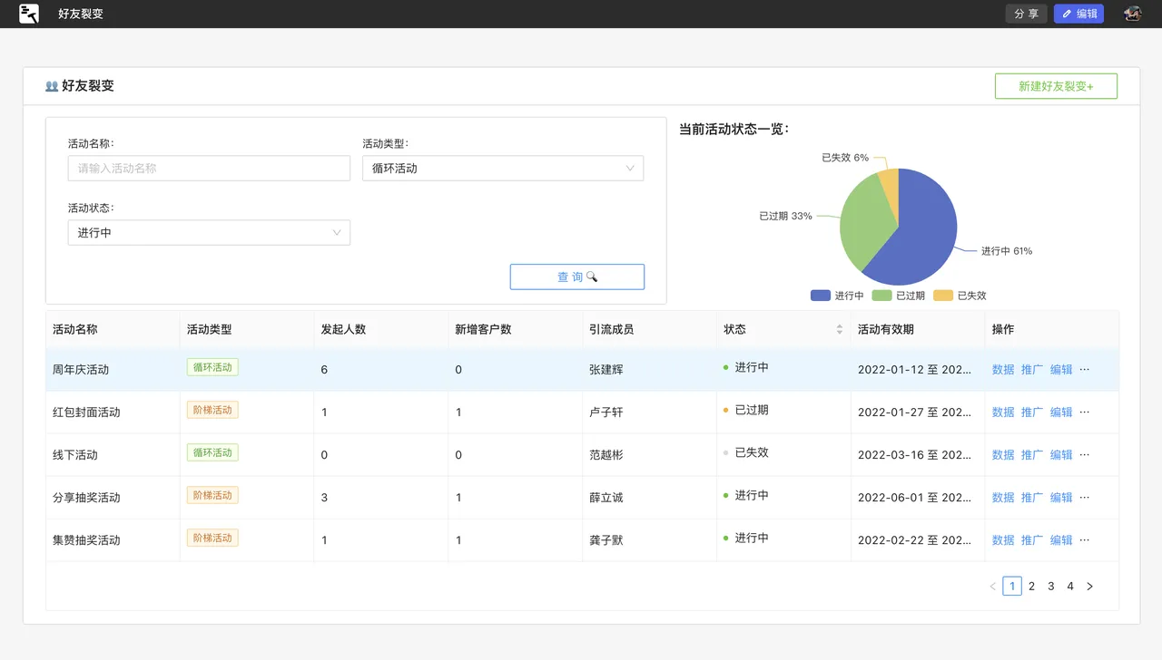The width and height of the screenshot is (1162, 660).
Task: Go to page 3
Action: tap(1051, 587)
